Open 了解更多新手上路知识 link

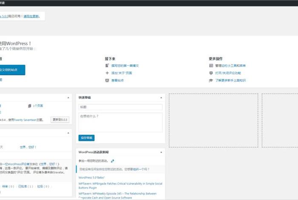tap(230, 80)
